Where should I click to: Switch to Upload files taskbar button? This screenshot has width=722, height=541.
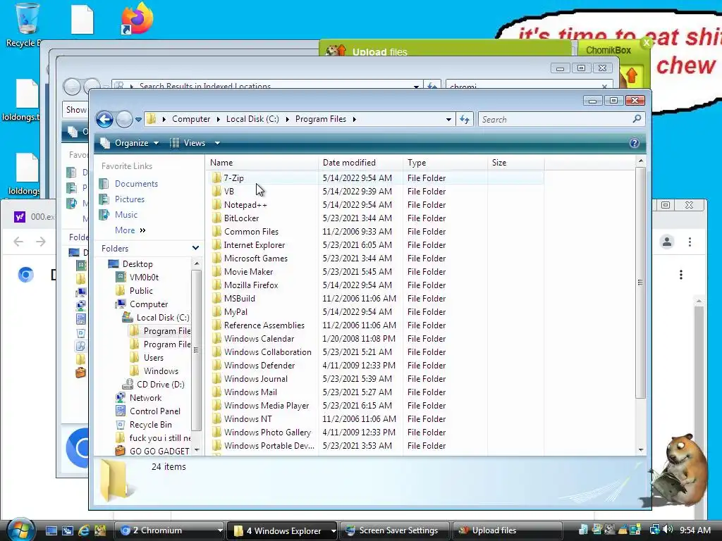pos(508,530)
